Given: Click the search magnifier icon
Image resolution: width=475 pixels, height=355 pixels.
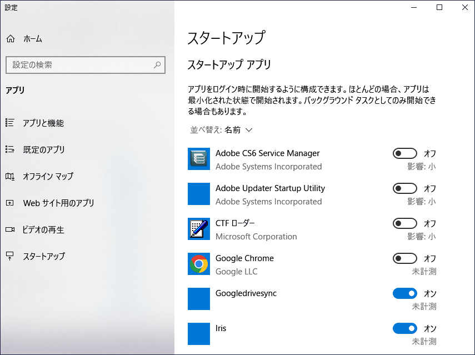Looking at the screenshot, I should pyautogui.click(x=157, y=65).
